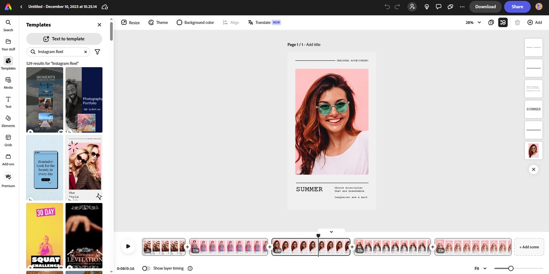The image size is (549, 274).
Task: Open Search in left sidebar
Action: tap(8, 25)
